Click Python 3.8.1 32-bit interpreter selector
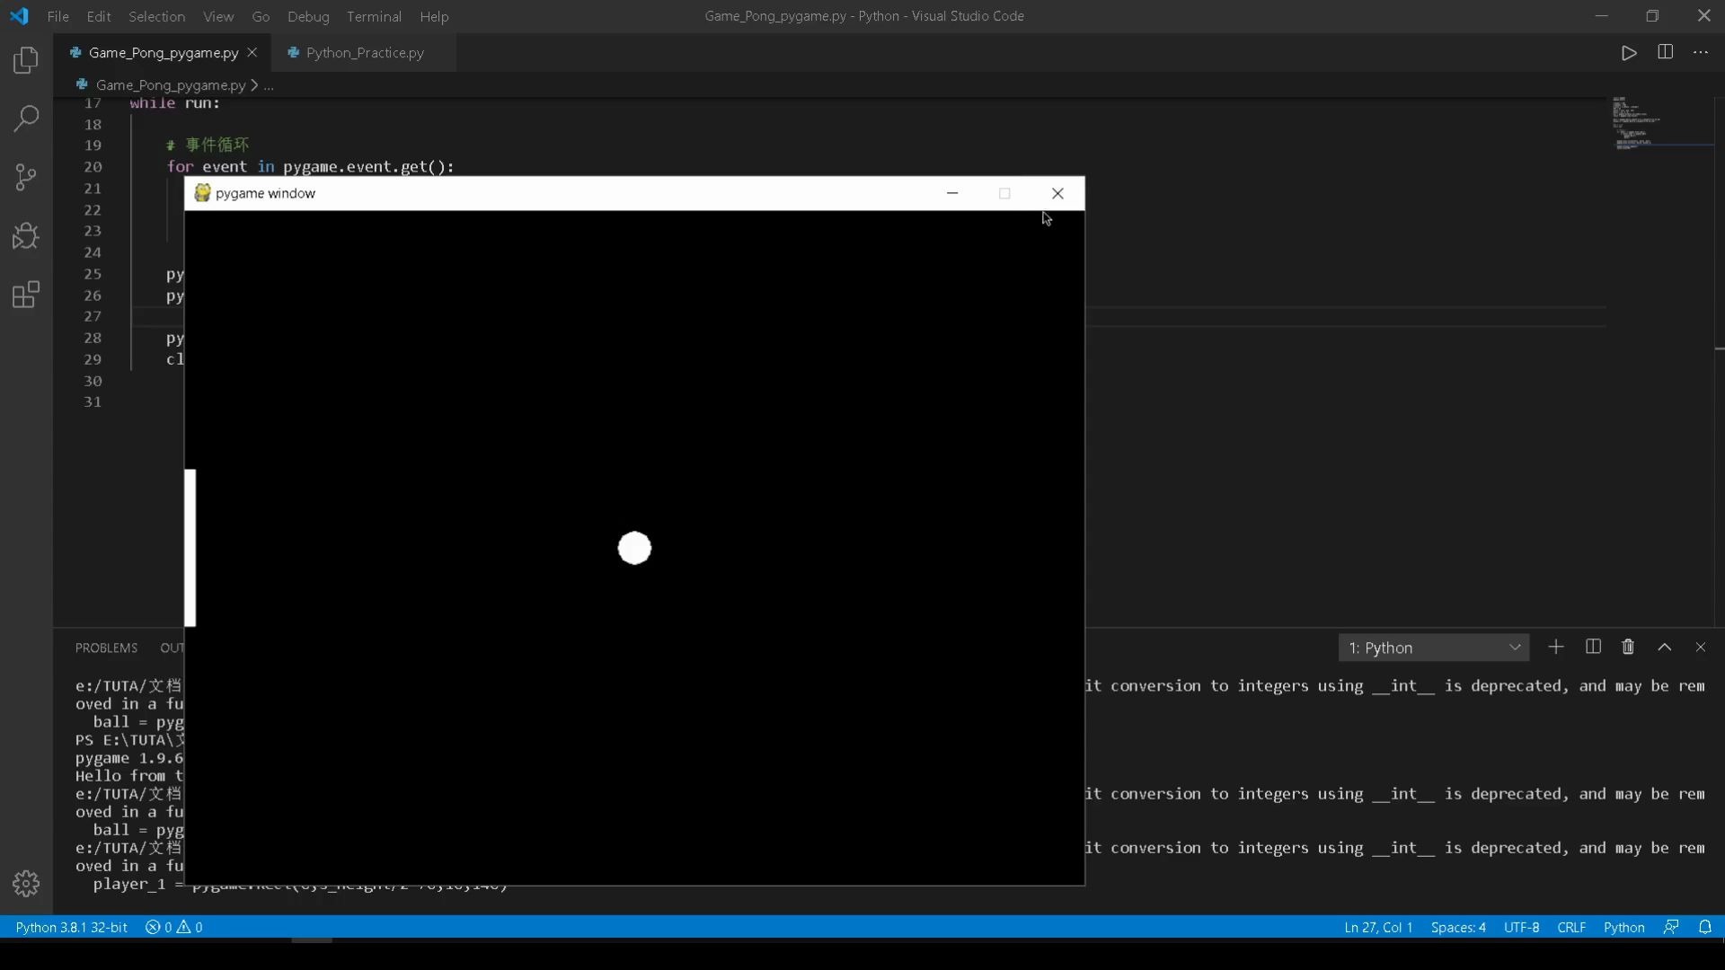Viewport: 1725px width, 970px height. tap(71, 927)
